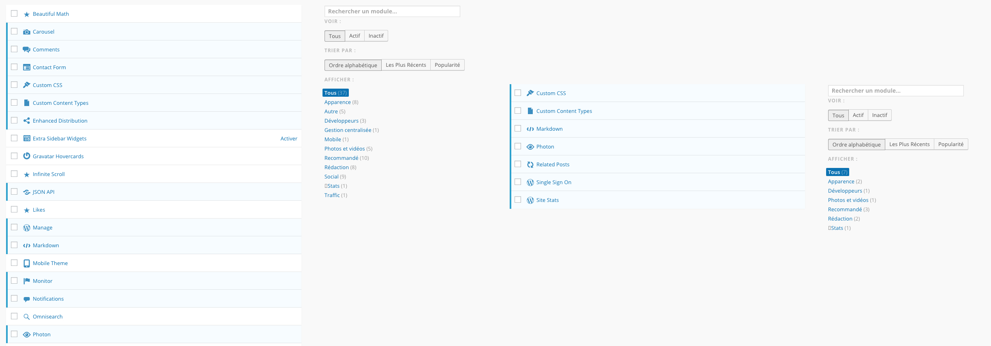The width and height of the screenshot is (991, 346).
Task: Click the WordPress icon for Single Sign On
Action: (530, 183)
